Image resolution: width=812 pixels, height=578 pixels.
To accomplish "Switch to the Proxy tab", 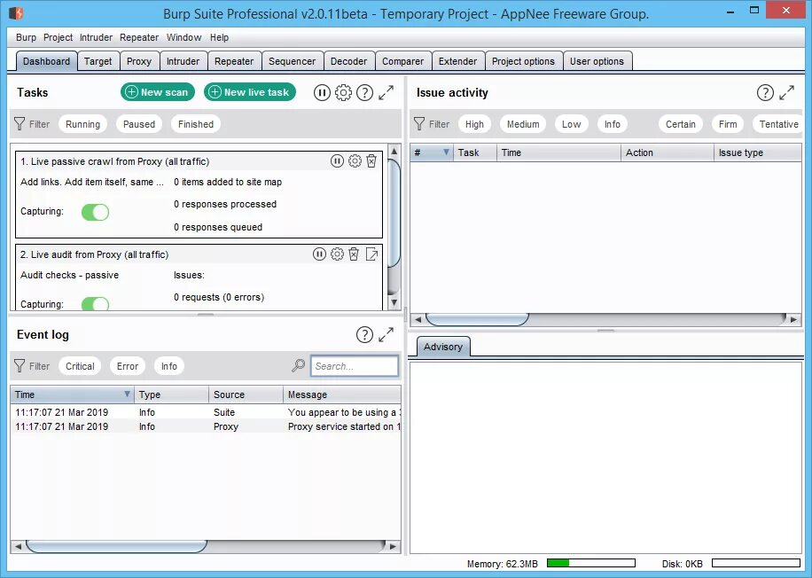I will coord(139,61).
